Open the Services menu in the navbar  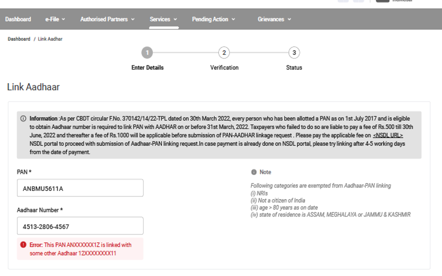(x=163, y=19)
